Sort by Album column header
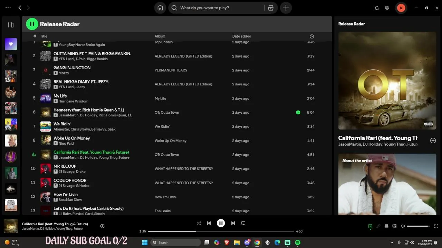This screenshot has width=442, height=248. click(160, 36)
